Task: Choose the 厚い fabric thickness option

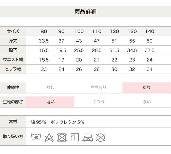Action: (x=147, y=102)
